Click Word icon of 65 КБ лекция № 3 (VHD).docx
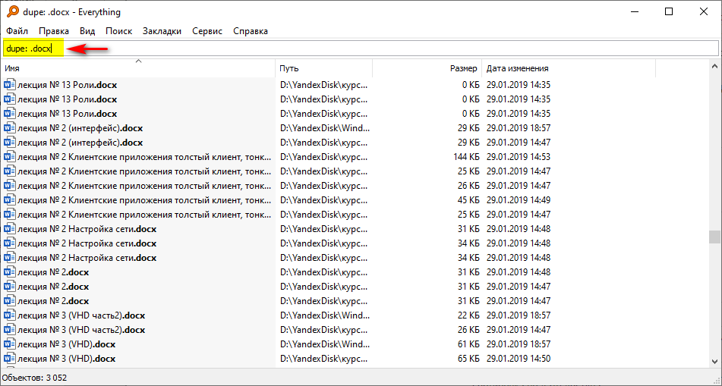 [9, 359]
